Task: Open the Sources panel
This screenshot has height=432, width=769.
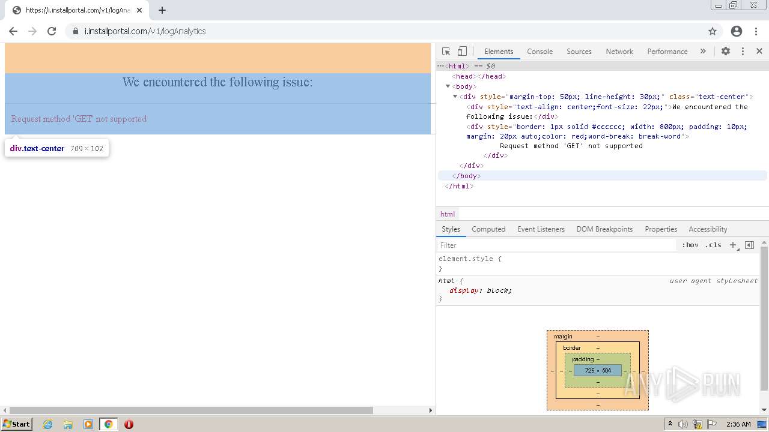Action: coord(579,52)
